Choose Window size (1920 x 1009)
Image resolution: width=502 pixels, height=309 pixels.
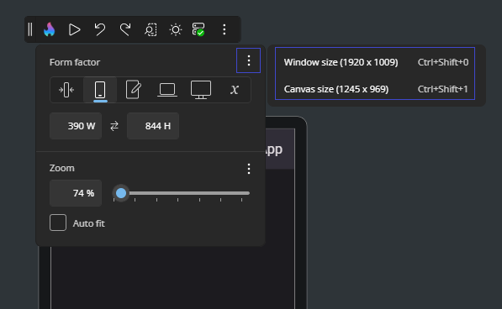pos(376,62)
